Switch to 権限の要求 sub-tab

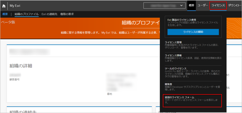tap(67, 14)
